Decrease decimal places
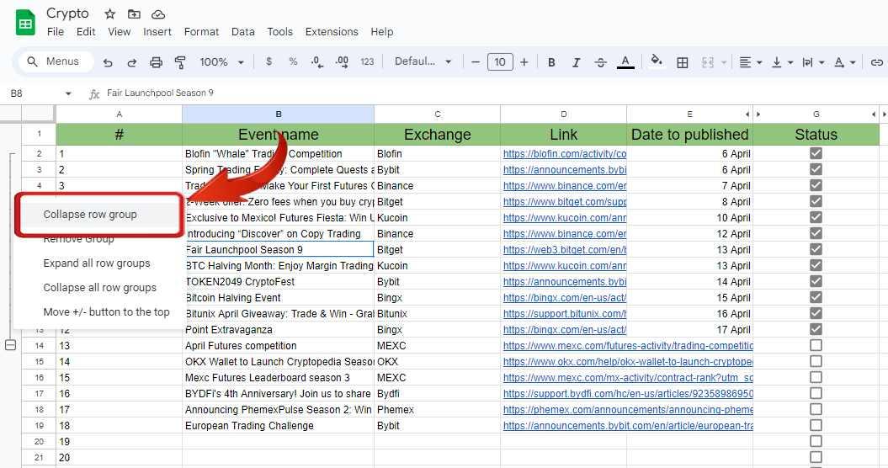 (x=317, y=61)
